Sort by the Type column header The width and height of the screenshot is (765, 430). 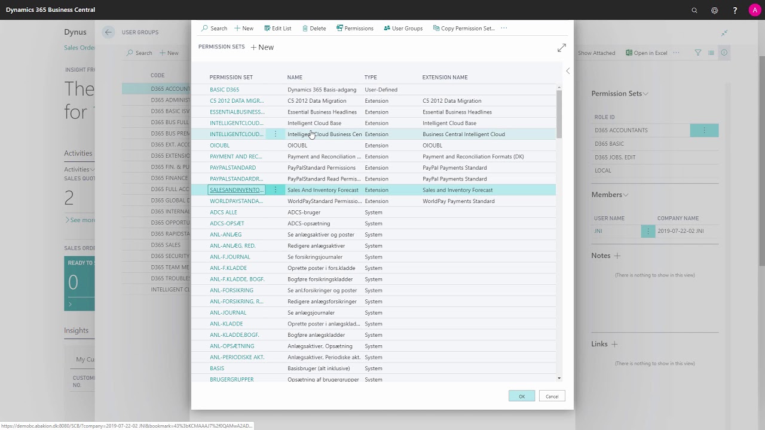click(371, 77)
